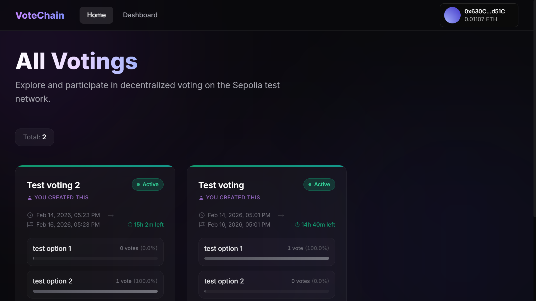
Task: Open VoteChain homepage via the logo
Action: 39,15
